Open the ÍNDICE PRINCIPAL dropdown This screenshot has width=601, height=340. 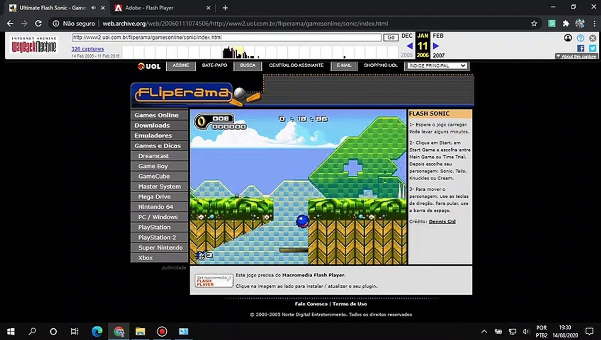pyautogui.click(x=437, y=66)
